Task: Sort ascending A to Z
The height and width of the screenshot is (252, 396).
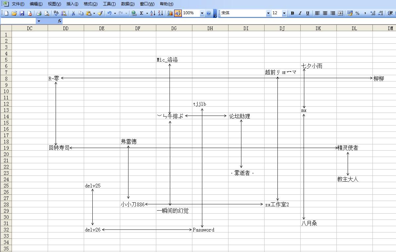Action: [x=153, y=13]
